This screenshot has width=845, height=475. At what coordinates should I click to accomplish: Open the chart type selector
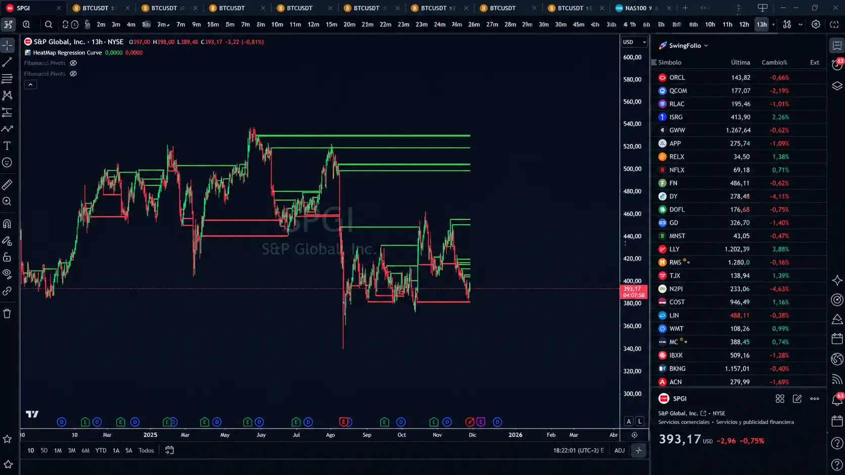click(787, 24)
